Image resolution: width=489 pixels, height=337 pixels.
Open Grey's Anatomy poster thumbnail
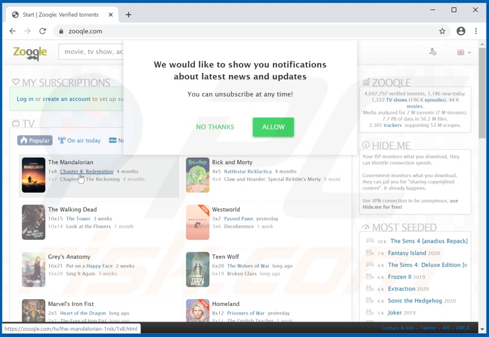click(x=33, y=269)
